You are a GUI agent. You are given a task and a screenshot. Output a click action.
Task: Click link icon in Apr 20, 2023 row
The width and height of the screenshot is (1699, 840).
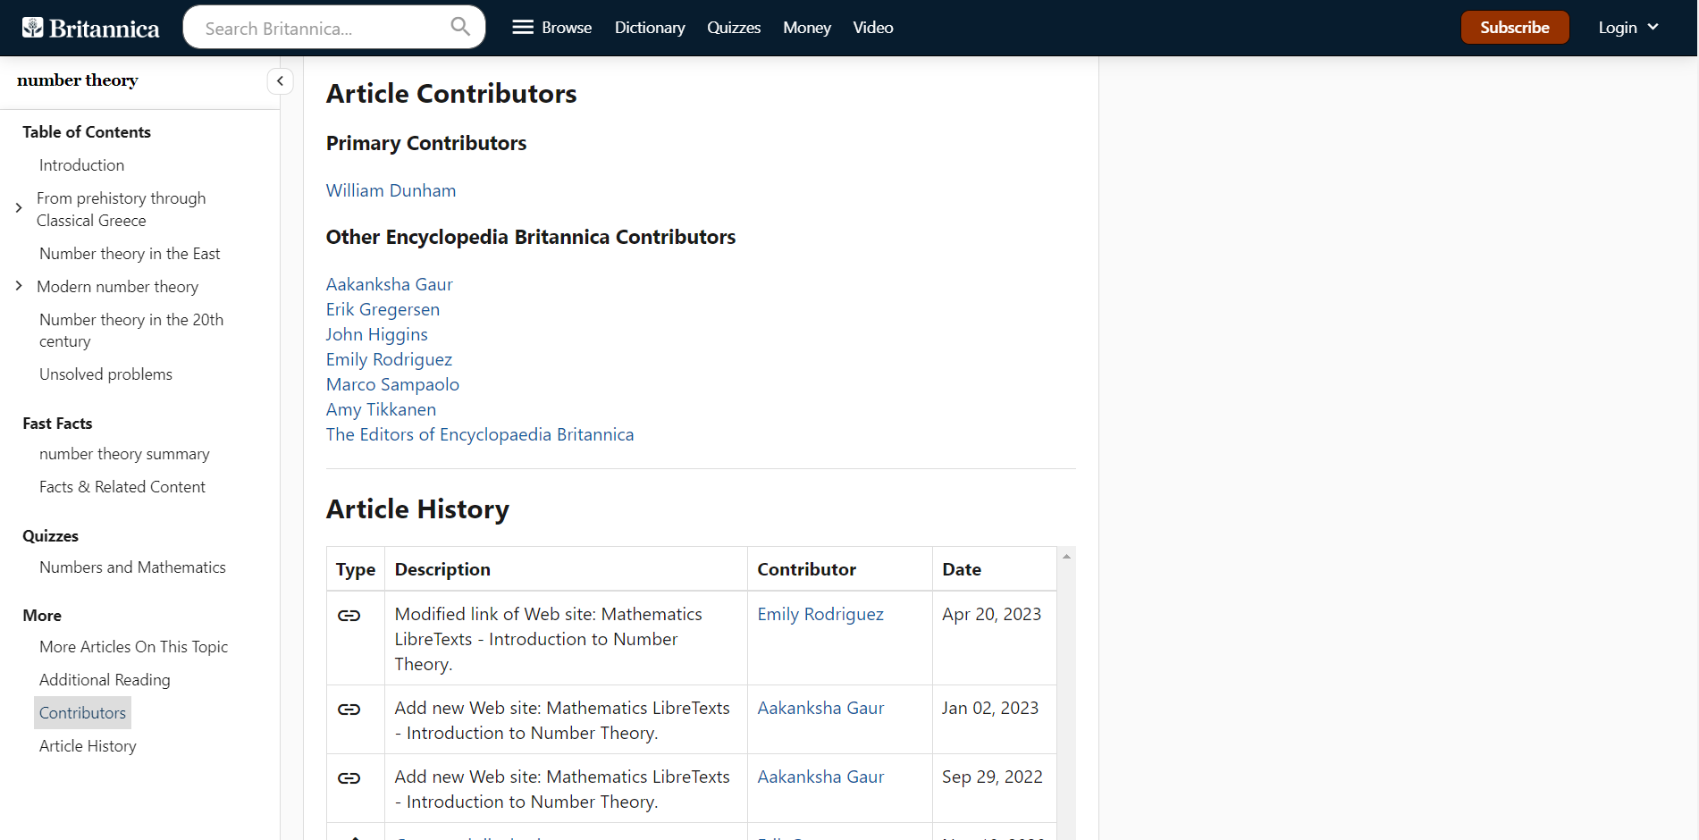pyautogui.click(x=349, y=616)
